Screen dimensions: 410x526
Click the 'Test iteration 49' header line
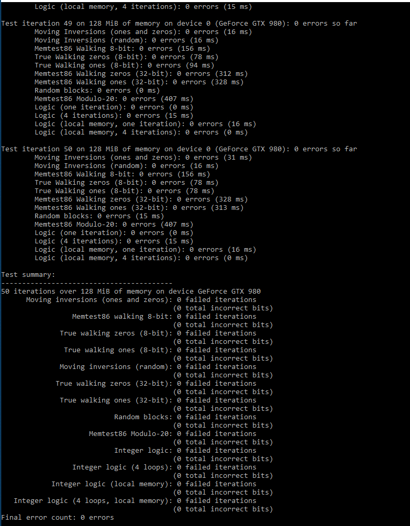coord(179,24)
